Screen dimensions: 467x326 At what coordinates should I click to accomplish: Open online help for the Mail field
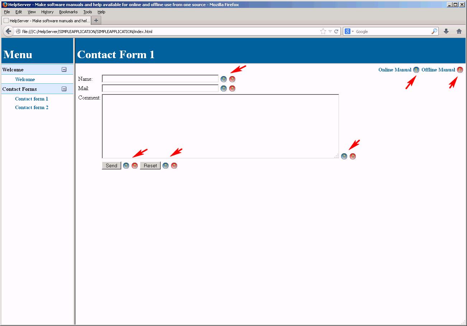coord(223,88)
